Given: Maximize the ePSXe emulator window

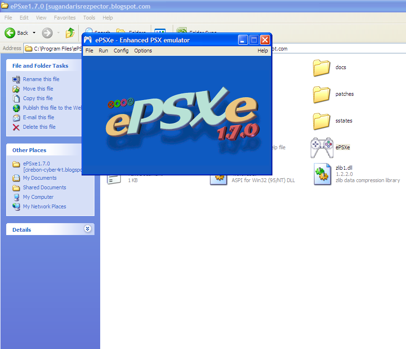Looking at the screenshot, I should click(254, 40).
